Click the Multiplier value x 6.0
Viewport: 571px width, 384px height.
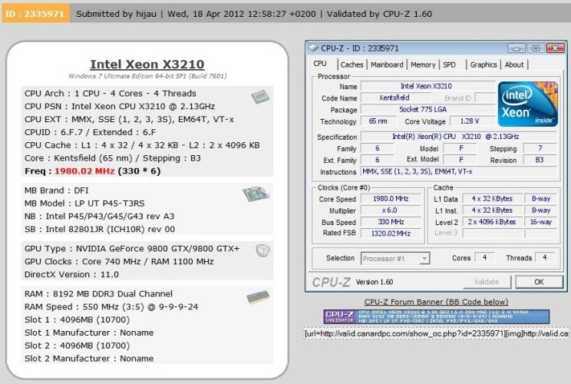tap(391, 210)
